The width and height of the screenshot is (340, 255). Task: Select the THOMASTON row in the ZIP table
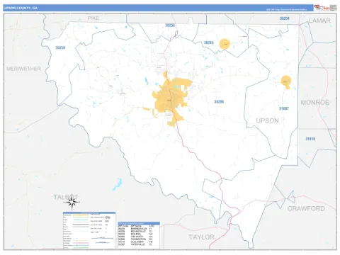(x=135, y=239)
